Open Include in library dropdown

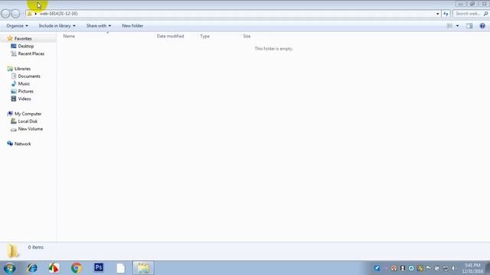pyautogui.click(x=57, y=26)
